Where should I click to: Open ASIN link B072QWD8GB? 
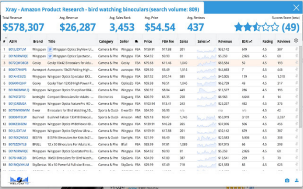coord(17,63)
